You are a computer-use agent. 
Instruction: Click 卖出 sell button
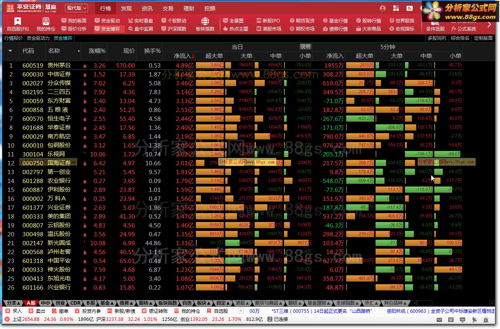point(37,311)
